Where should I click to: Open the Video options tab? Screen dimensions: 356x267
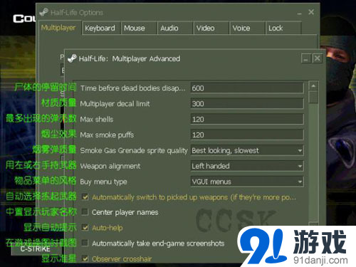(211, 28)
